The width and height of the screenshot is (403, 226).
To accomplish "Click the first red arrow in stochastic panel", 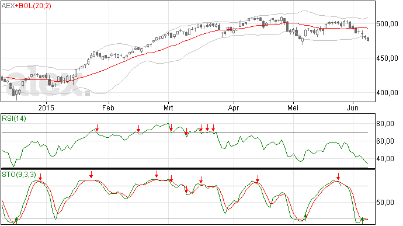I will [x=40, y=177].
